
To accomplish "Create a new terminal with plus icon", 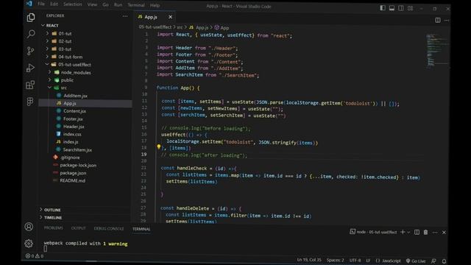I will point(403,232).
